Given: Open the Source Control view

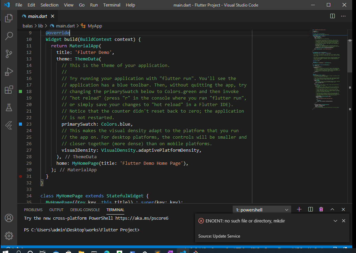Looking at the screenshot, I should coord(9,54).
